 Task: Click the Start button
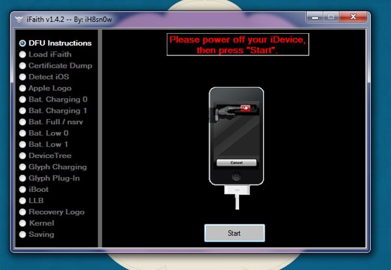pyautogui.click(x=235, y=233)
